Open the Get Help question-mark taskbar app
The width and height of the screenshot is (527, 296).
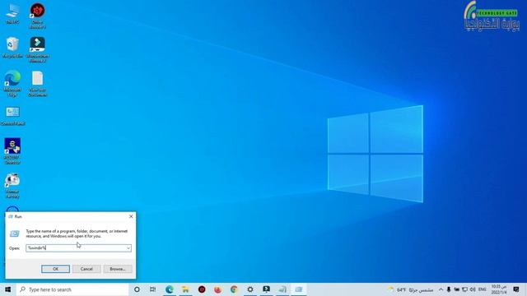[266, 289]
